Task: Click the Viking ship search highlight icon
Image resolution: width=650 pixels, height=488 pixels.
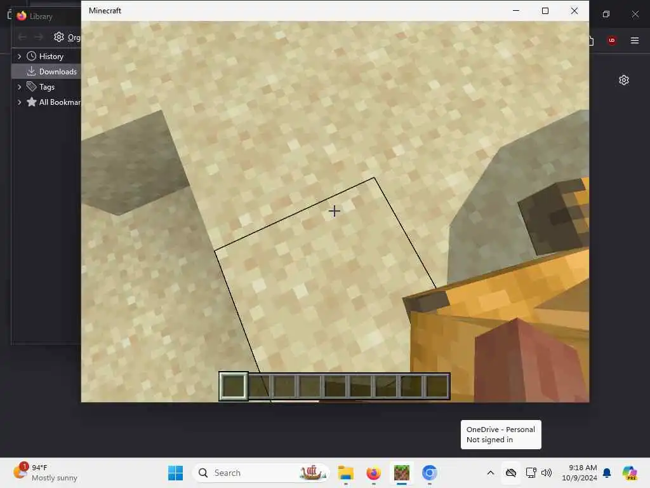Action: (312, 472)
